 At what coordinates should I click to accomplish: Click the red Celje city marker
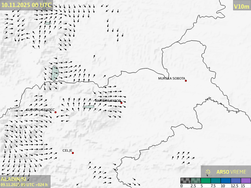pos(73,153)
